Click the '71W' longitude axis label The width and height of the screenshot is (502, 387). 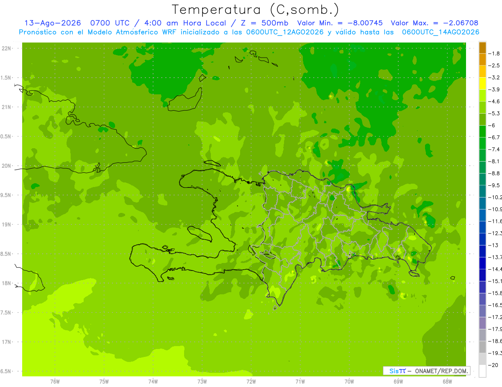300,382
